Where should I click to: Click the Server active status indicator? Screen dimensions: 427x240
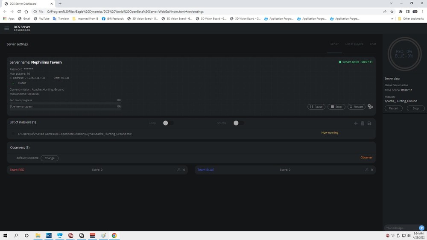coord(356,62)
